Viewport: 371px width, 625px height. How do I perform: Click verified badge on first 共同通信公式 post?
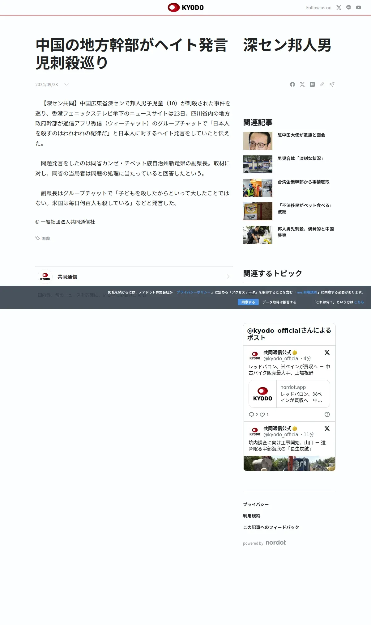(x=295, y=353)
